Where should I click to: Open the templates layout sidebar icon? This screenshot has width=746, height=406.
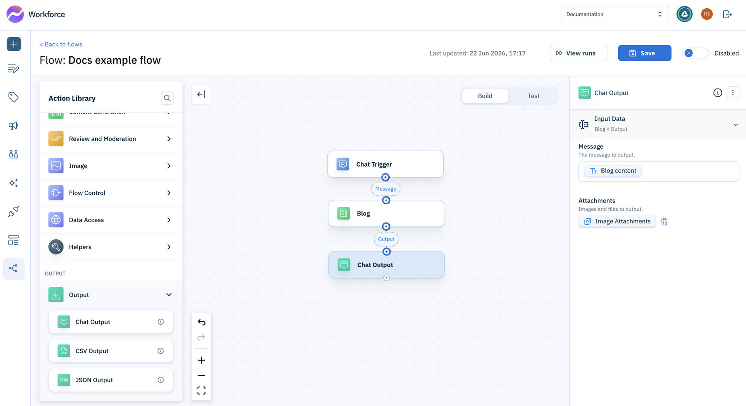tap(13, 240)
